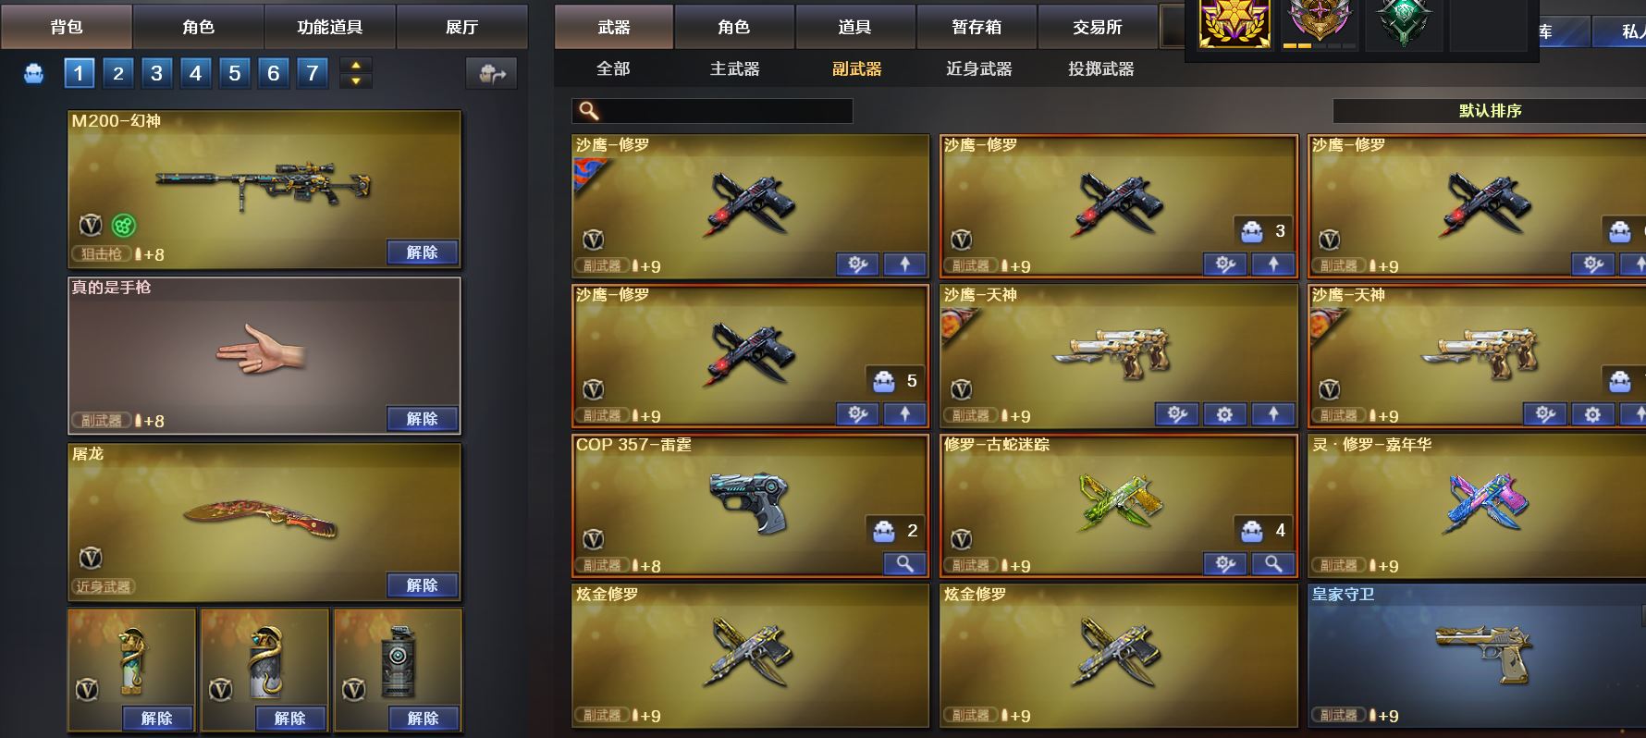Click upgrade arrow icon on first 沙鹰-修罗 card
The image size is (1646, 738).
pyautogui.click(x=904, y=264)
